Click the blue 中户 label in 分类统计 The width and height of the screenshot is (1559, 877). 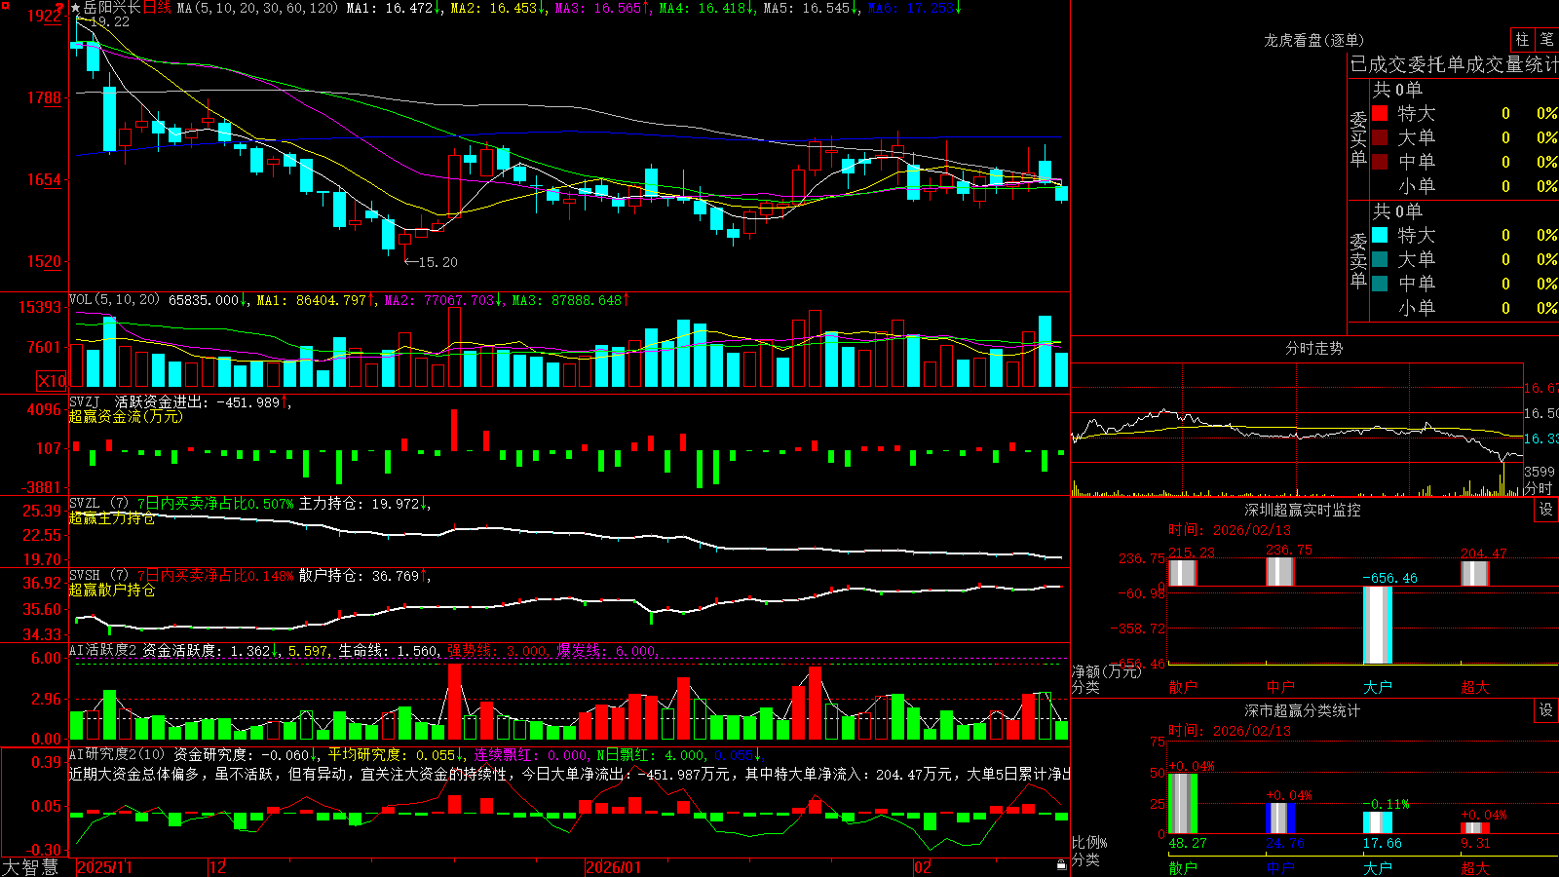(x=1280, y=867)
